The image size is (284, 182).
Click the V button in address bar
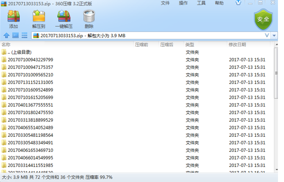click(x=267, y=35)
